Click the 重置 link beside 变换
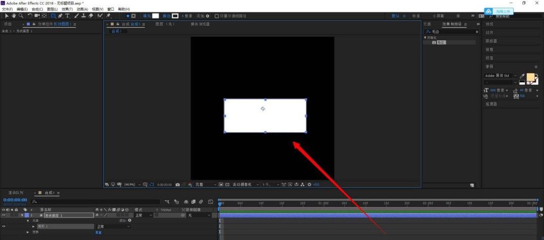The height and width of the screenshot is (240, 544). pos(98,232)
